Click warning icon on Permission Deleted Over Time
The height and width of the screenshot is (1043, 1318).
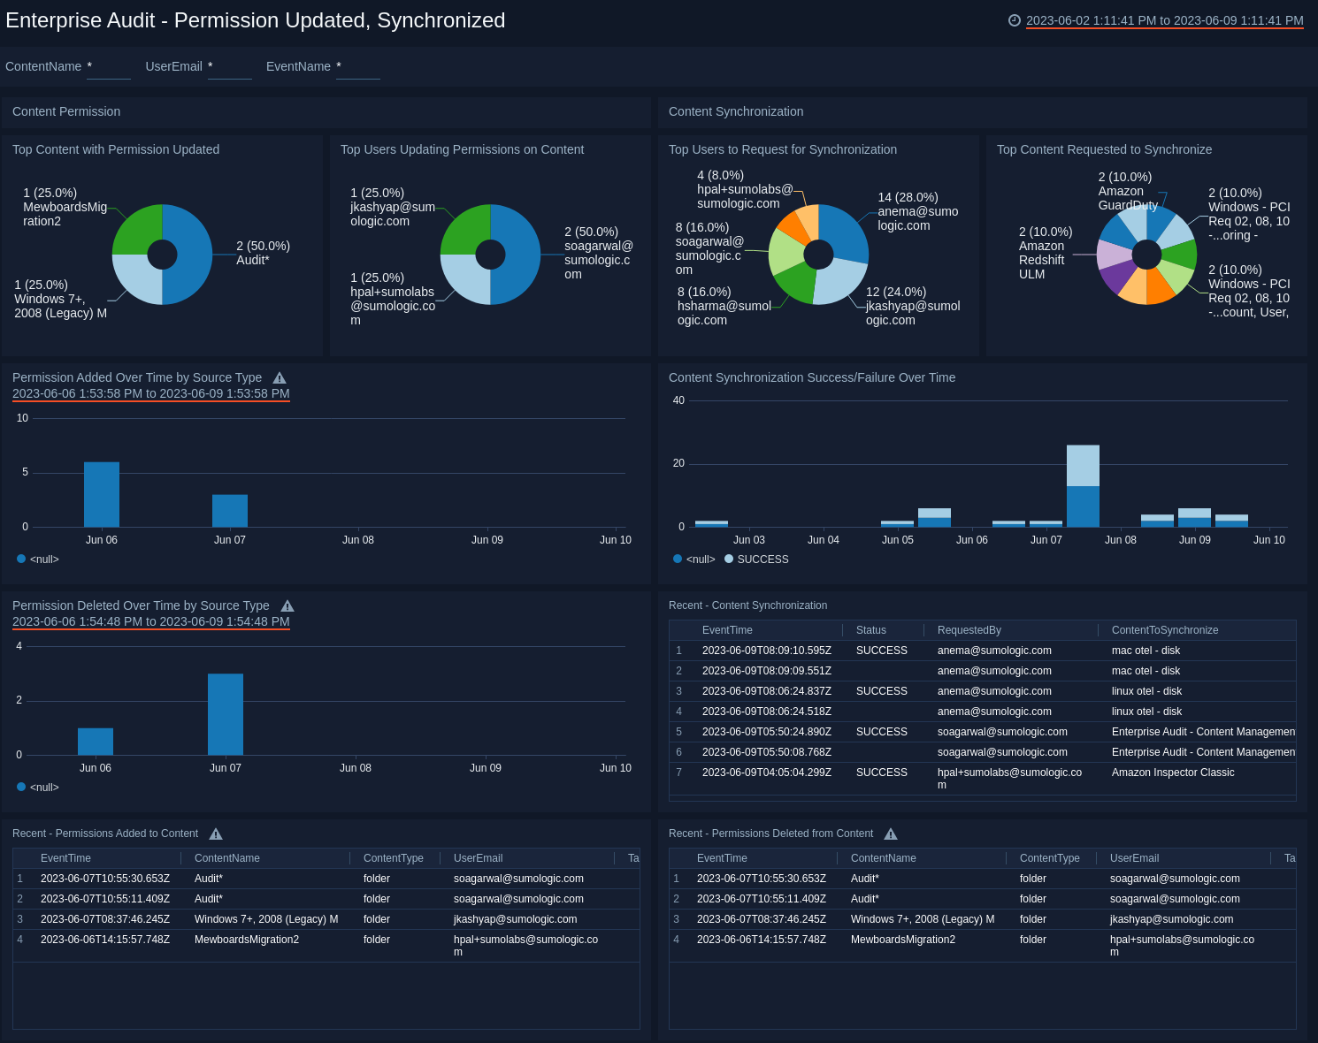tap(287, 606)
